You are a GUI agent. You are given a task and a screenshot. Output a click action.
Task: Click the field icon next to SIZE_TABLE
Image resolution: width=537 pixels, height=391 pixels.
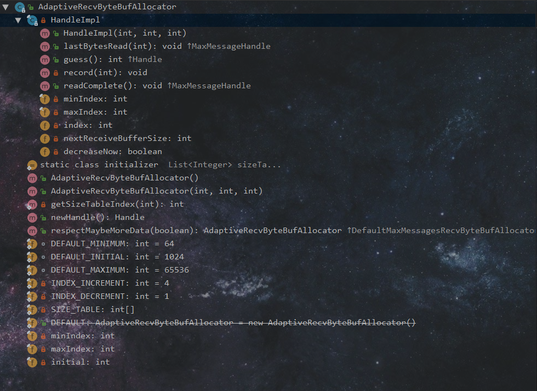pos(32,310)
